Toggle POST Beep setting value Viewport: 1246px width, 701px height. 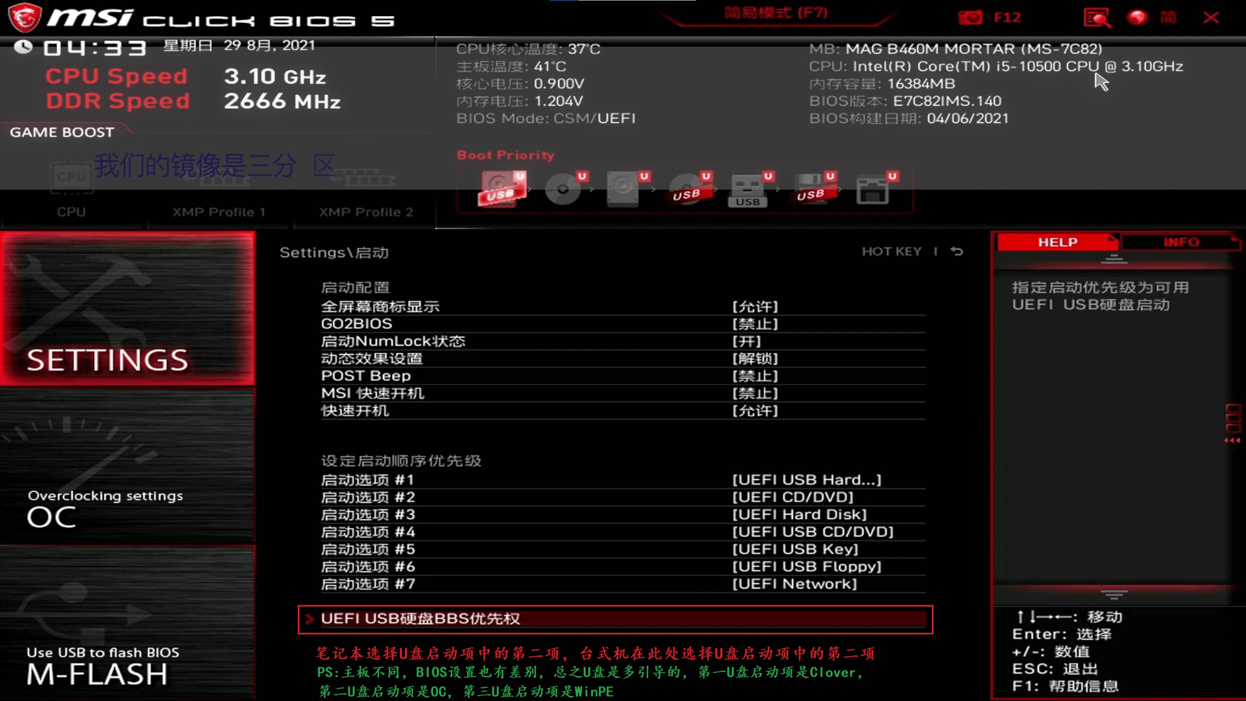click(x=755, y=376)
